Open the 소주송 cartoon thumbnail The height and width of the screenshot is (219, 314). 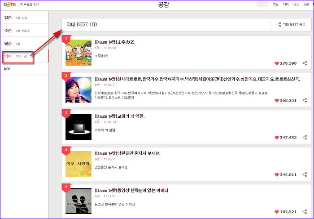(78, 53)
